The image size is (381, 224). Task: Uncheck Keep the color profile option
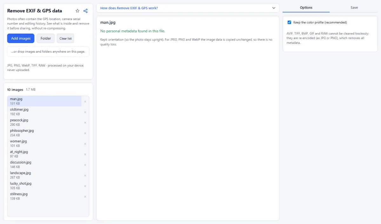pos(289,22)
